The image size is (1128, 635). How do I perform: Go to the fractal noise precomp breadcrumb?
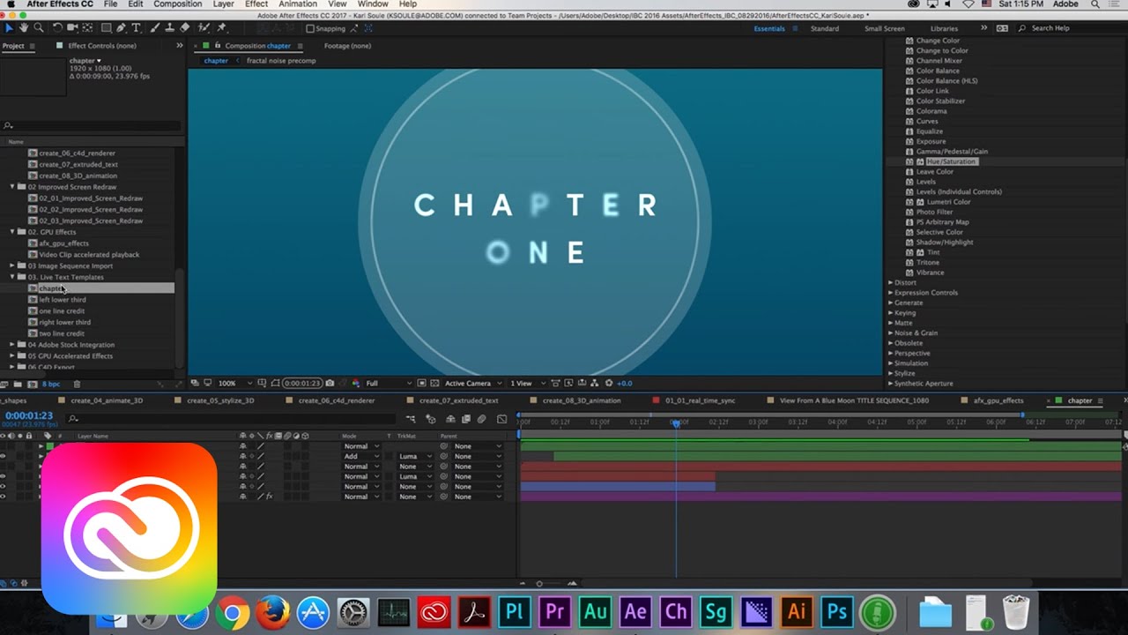(x=281, y=61)
